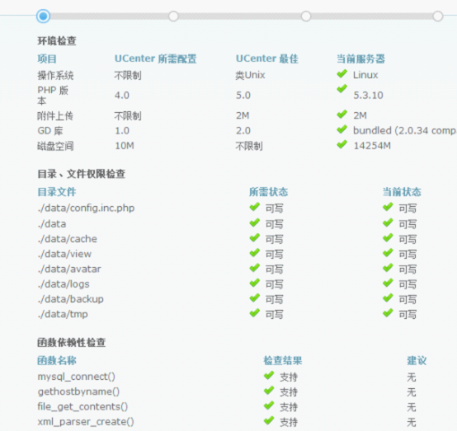Screen dimensions: 457x431
Task: Click the 目录文件 column heading
Action: point(57,192)
